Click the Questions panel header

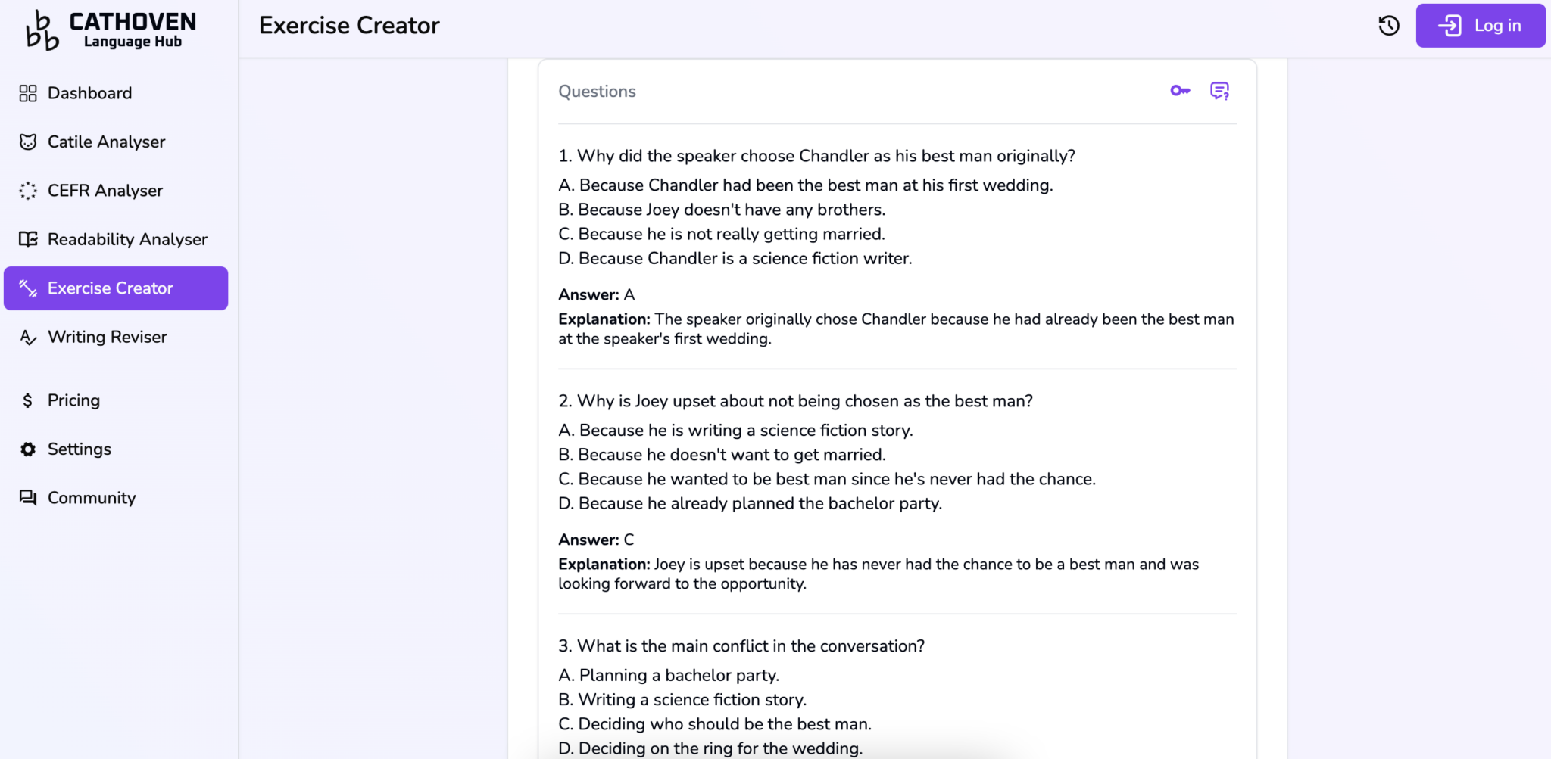(597, 91)
